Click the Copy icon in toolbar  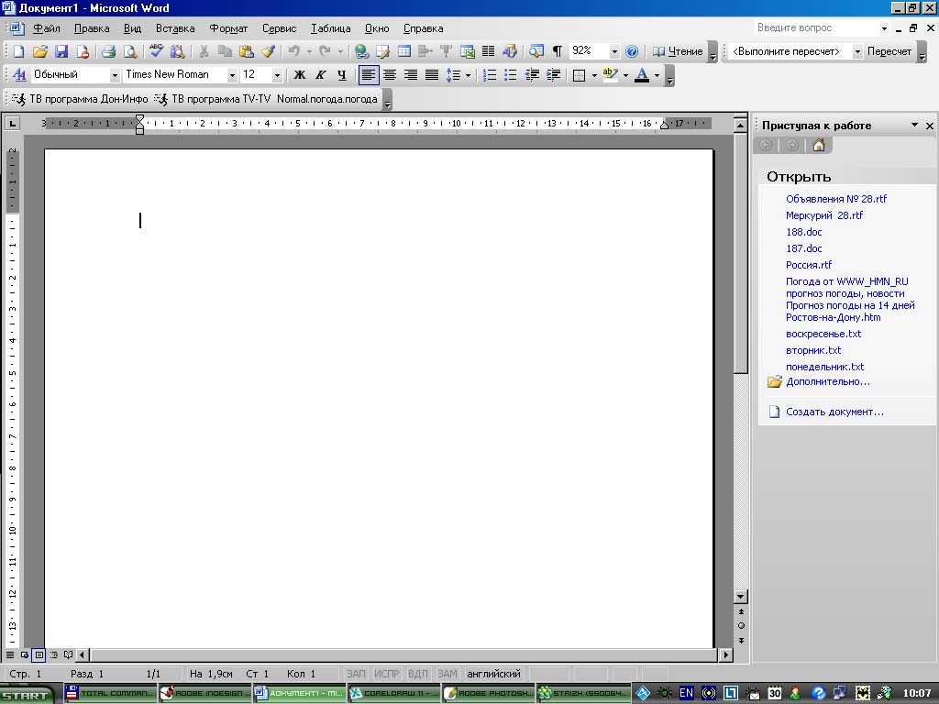click(x=225, y=51)
